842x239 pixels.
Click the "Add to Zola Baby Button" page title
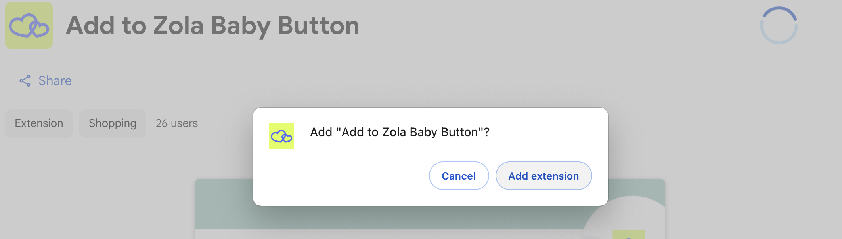pos(212,25)
